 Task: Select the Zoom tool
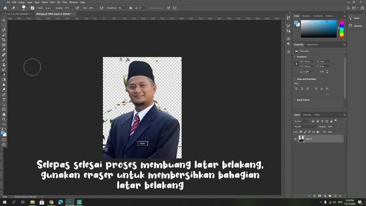click(4, 120)
